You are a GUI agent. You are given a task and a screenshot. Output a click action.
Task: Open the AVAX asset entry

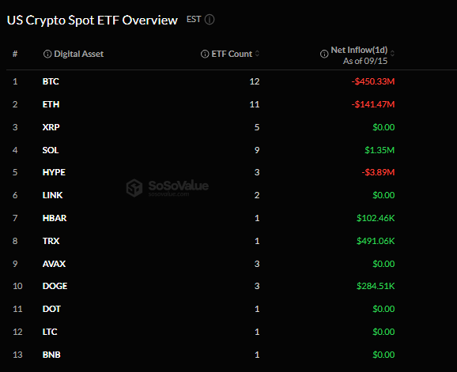click(54, 264)
